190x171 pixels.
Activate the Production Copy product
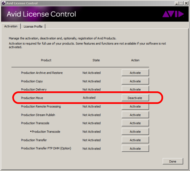click(x=135, y=81)
